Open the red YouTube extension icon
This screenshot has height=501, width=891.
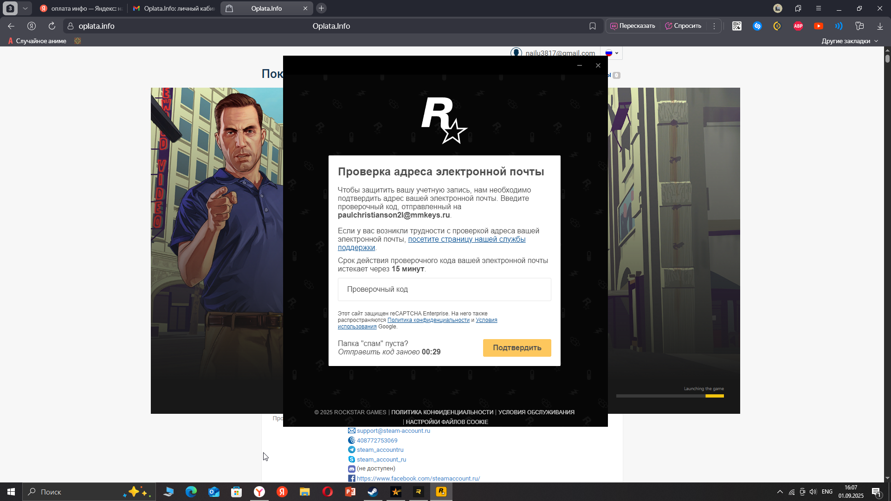point(819,26)
